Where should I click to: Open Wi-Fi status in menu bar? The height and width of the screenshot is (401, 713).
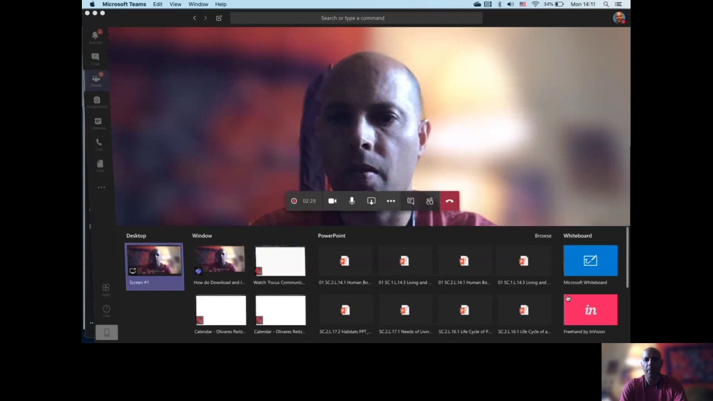(x=535, y=4)
